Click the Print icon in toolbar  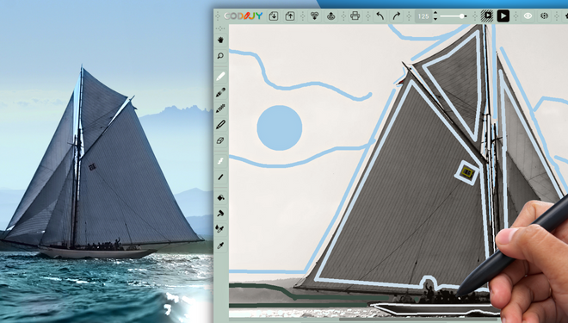pyautogui.click(x=355, y=16)
